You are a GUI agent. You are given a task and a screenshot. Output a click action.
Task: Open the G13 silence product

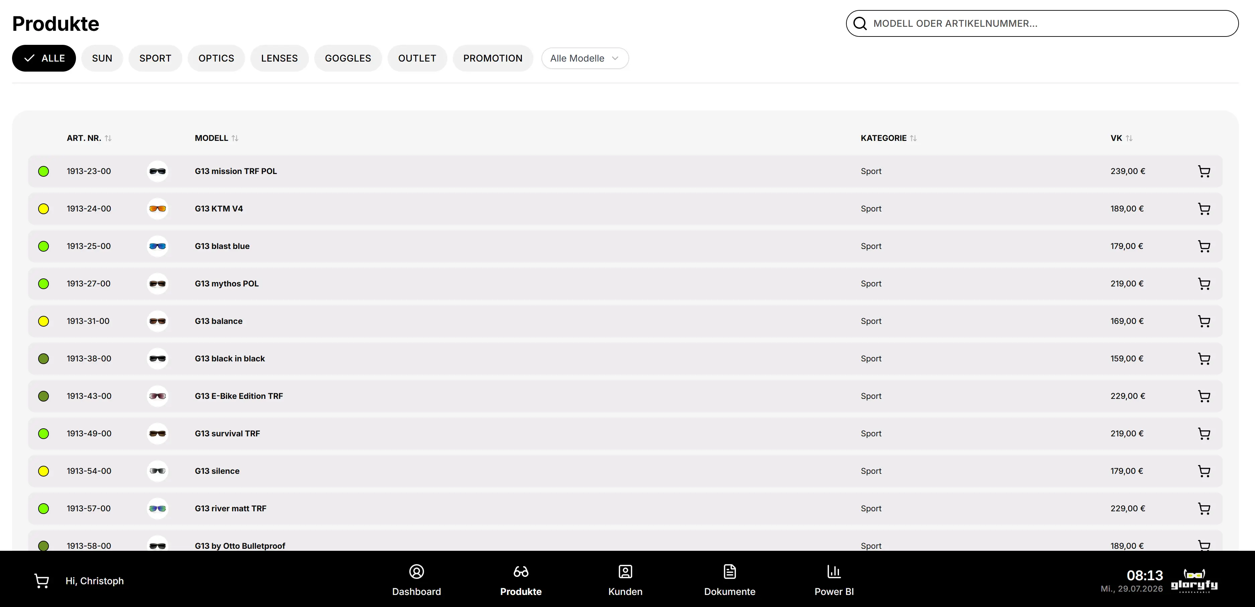click(x=217, y=471)
